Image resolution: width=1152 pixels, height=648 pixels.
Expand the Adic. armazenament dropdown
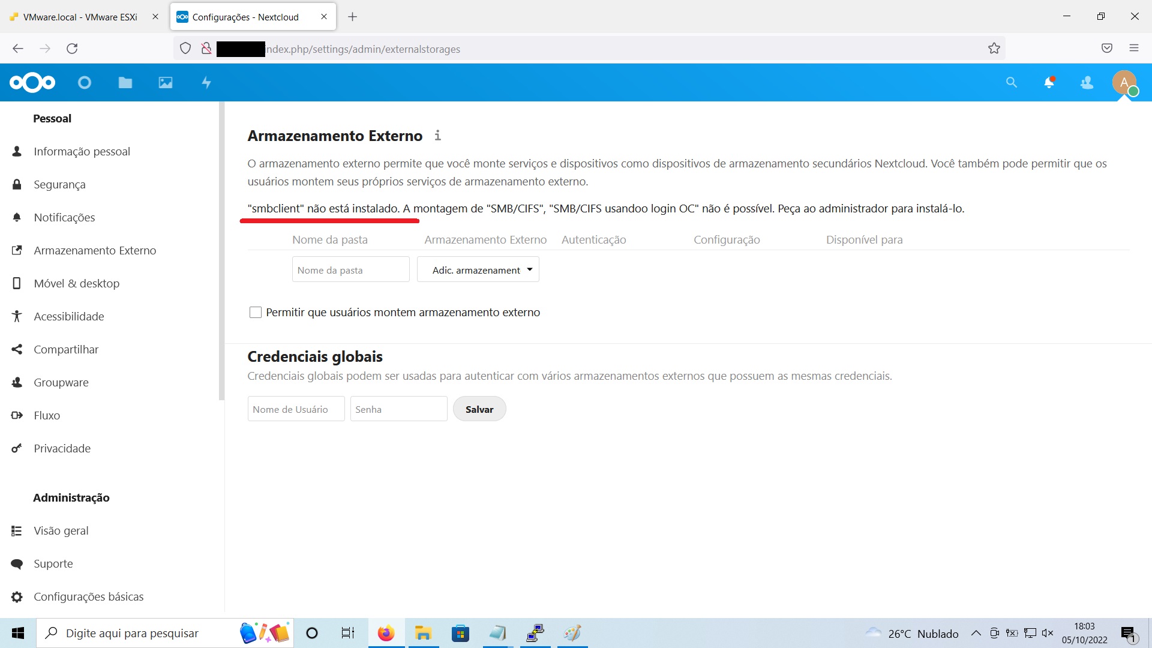[x=478, y=270]
